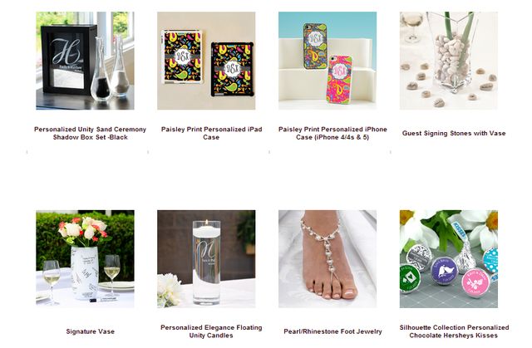Select the Paisley iPhone Case product image
532x348 pixels.
coord(328,61)
